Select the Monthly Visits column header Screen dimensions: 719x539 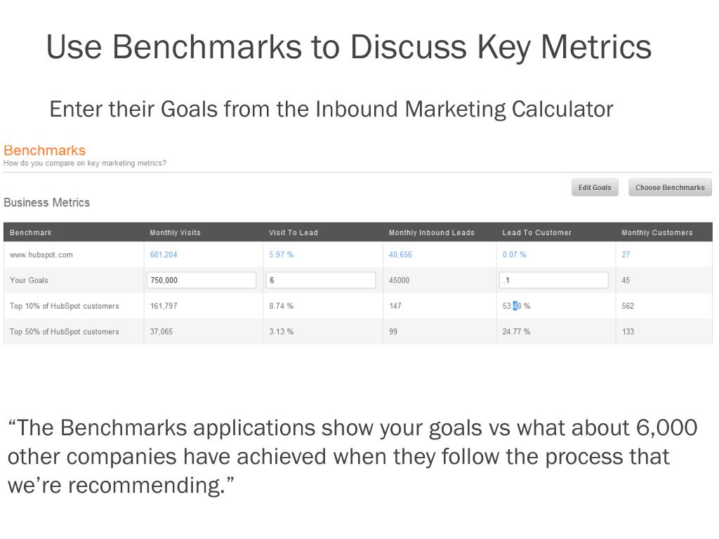(x=175, y=232)
